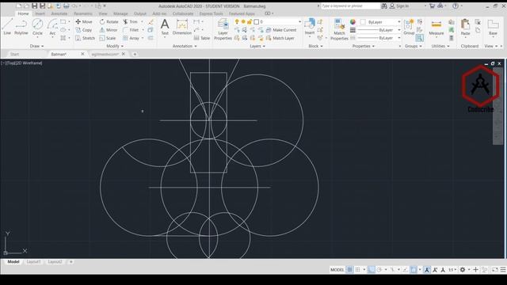
Task: Click Match Properties
Action: coord(339,29)
